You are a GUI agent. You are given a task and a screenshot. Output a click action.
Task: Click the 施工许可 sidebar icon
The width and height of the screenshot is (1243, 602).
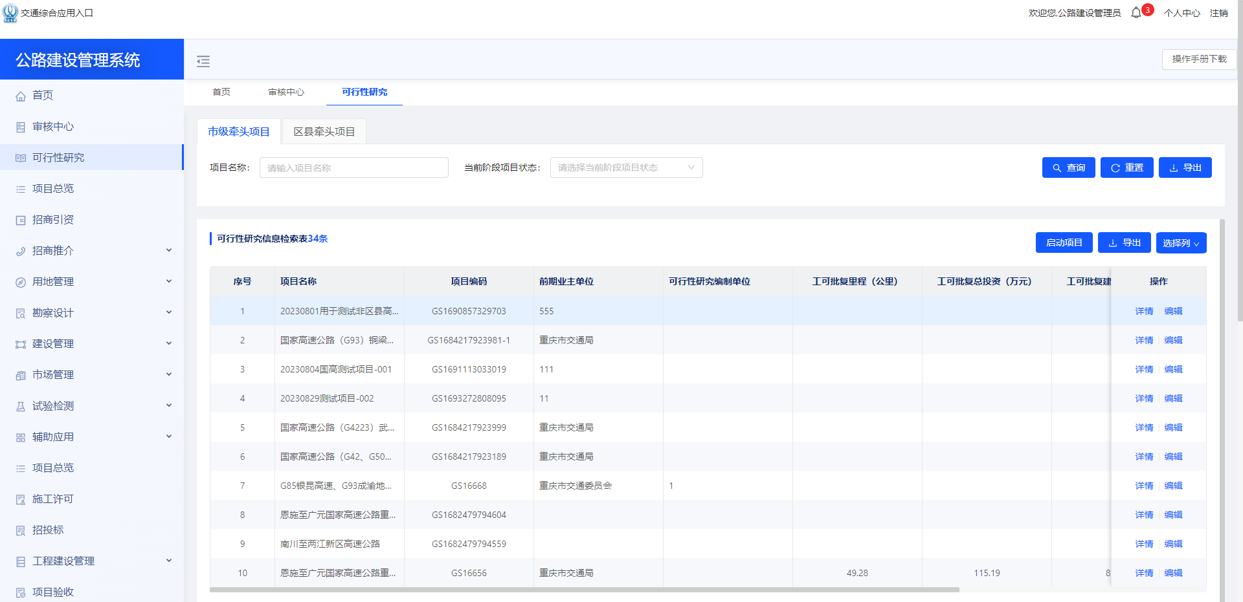point(21,499)
